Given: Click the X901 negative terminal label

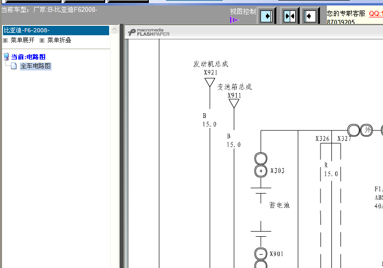Looking at the screenshot, I should click(276, 254).
